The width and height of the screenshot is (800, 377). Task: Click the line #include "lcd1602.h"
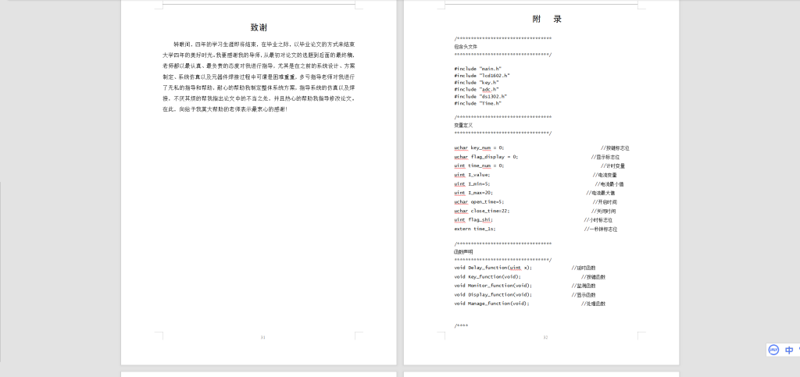click(x=482, y=76)
